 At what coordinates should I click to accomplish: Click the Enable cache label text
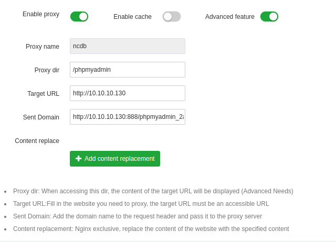[132, 17]
